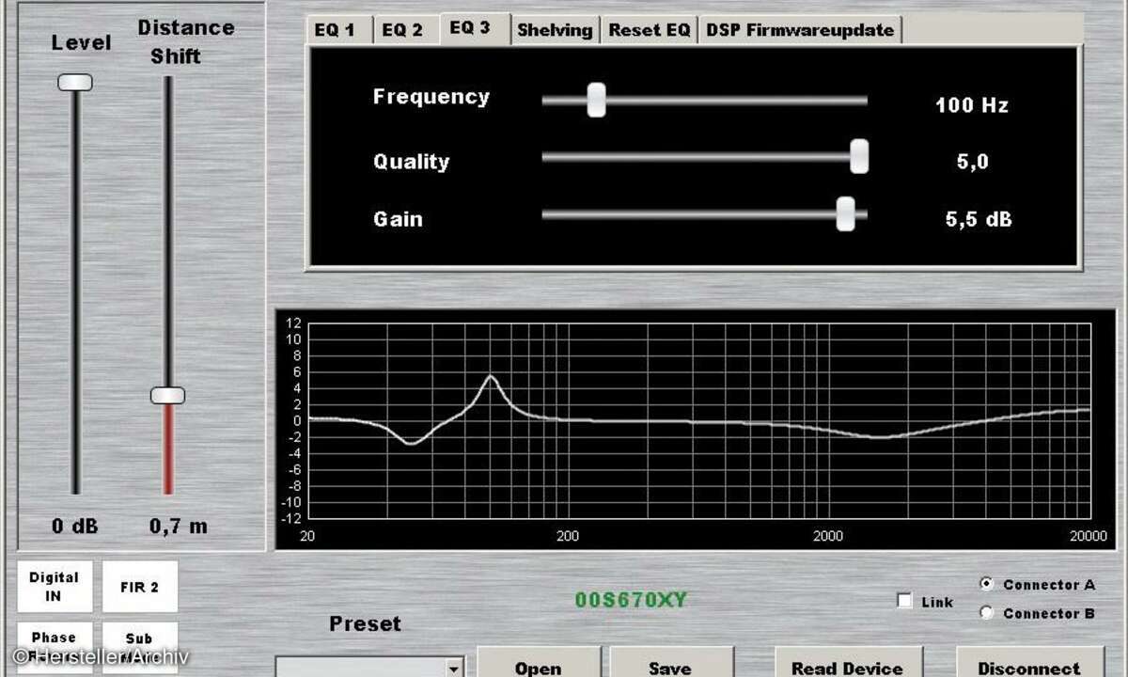The width and height of the screenshot is (1128, 677).
Task: Click the 100 Hz frequency value
Action: click(x=972, y=105)
